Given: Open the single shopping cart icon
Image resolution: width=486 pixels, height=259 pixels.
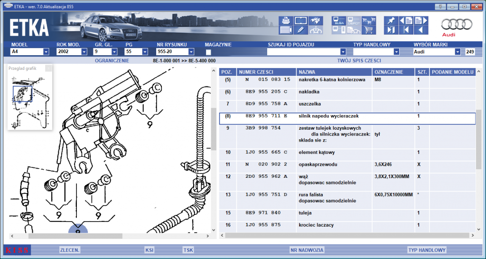Looking at the screenshot, I should pyautogui.click(x=369, y=30).
